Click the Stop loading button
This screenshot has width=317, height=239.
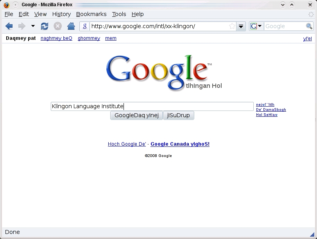coord(57,26)
